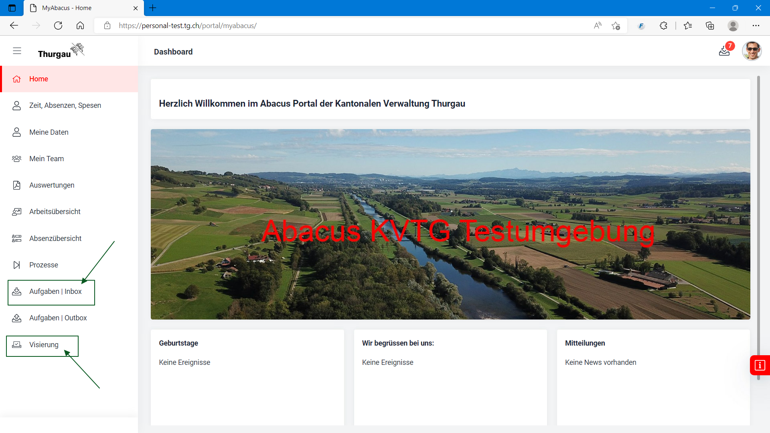Open browser Extensions puzzle icon

point(663,26)
